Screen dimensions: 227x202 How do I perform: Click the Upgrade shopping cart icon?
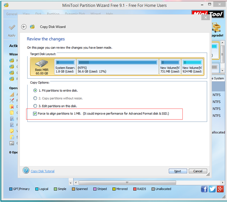pyautogui.click(x=216, y=27)
